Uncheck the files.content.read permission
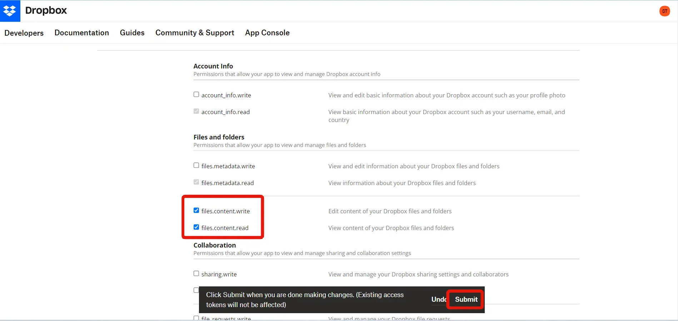Screen dimensions: 678x321 (196, 227)
